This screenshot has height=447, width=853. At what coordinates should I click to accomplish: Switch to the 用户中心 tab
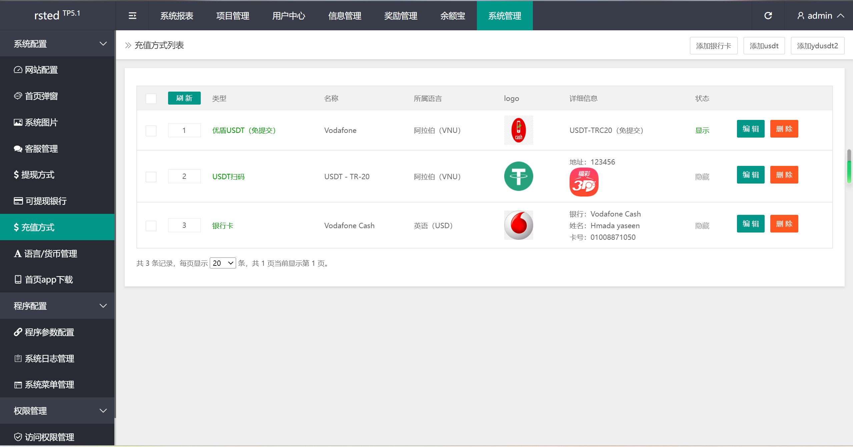pos(288,15)
